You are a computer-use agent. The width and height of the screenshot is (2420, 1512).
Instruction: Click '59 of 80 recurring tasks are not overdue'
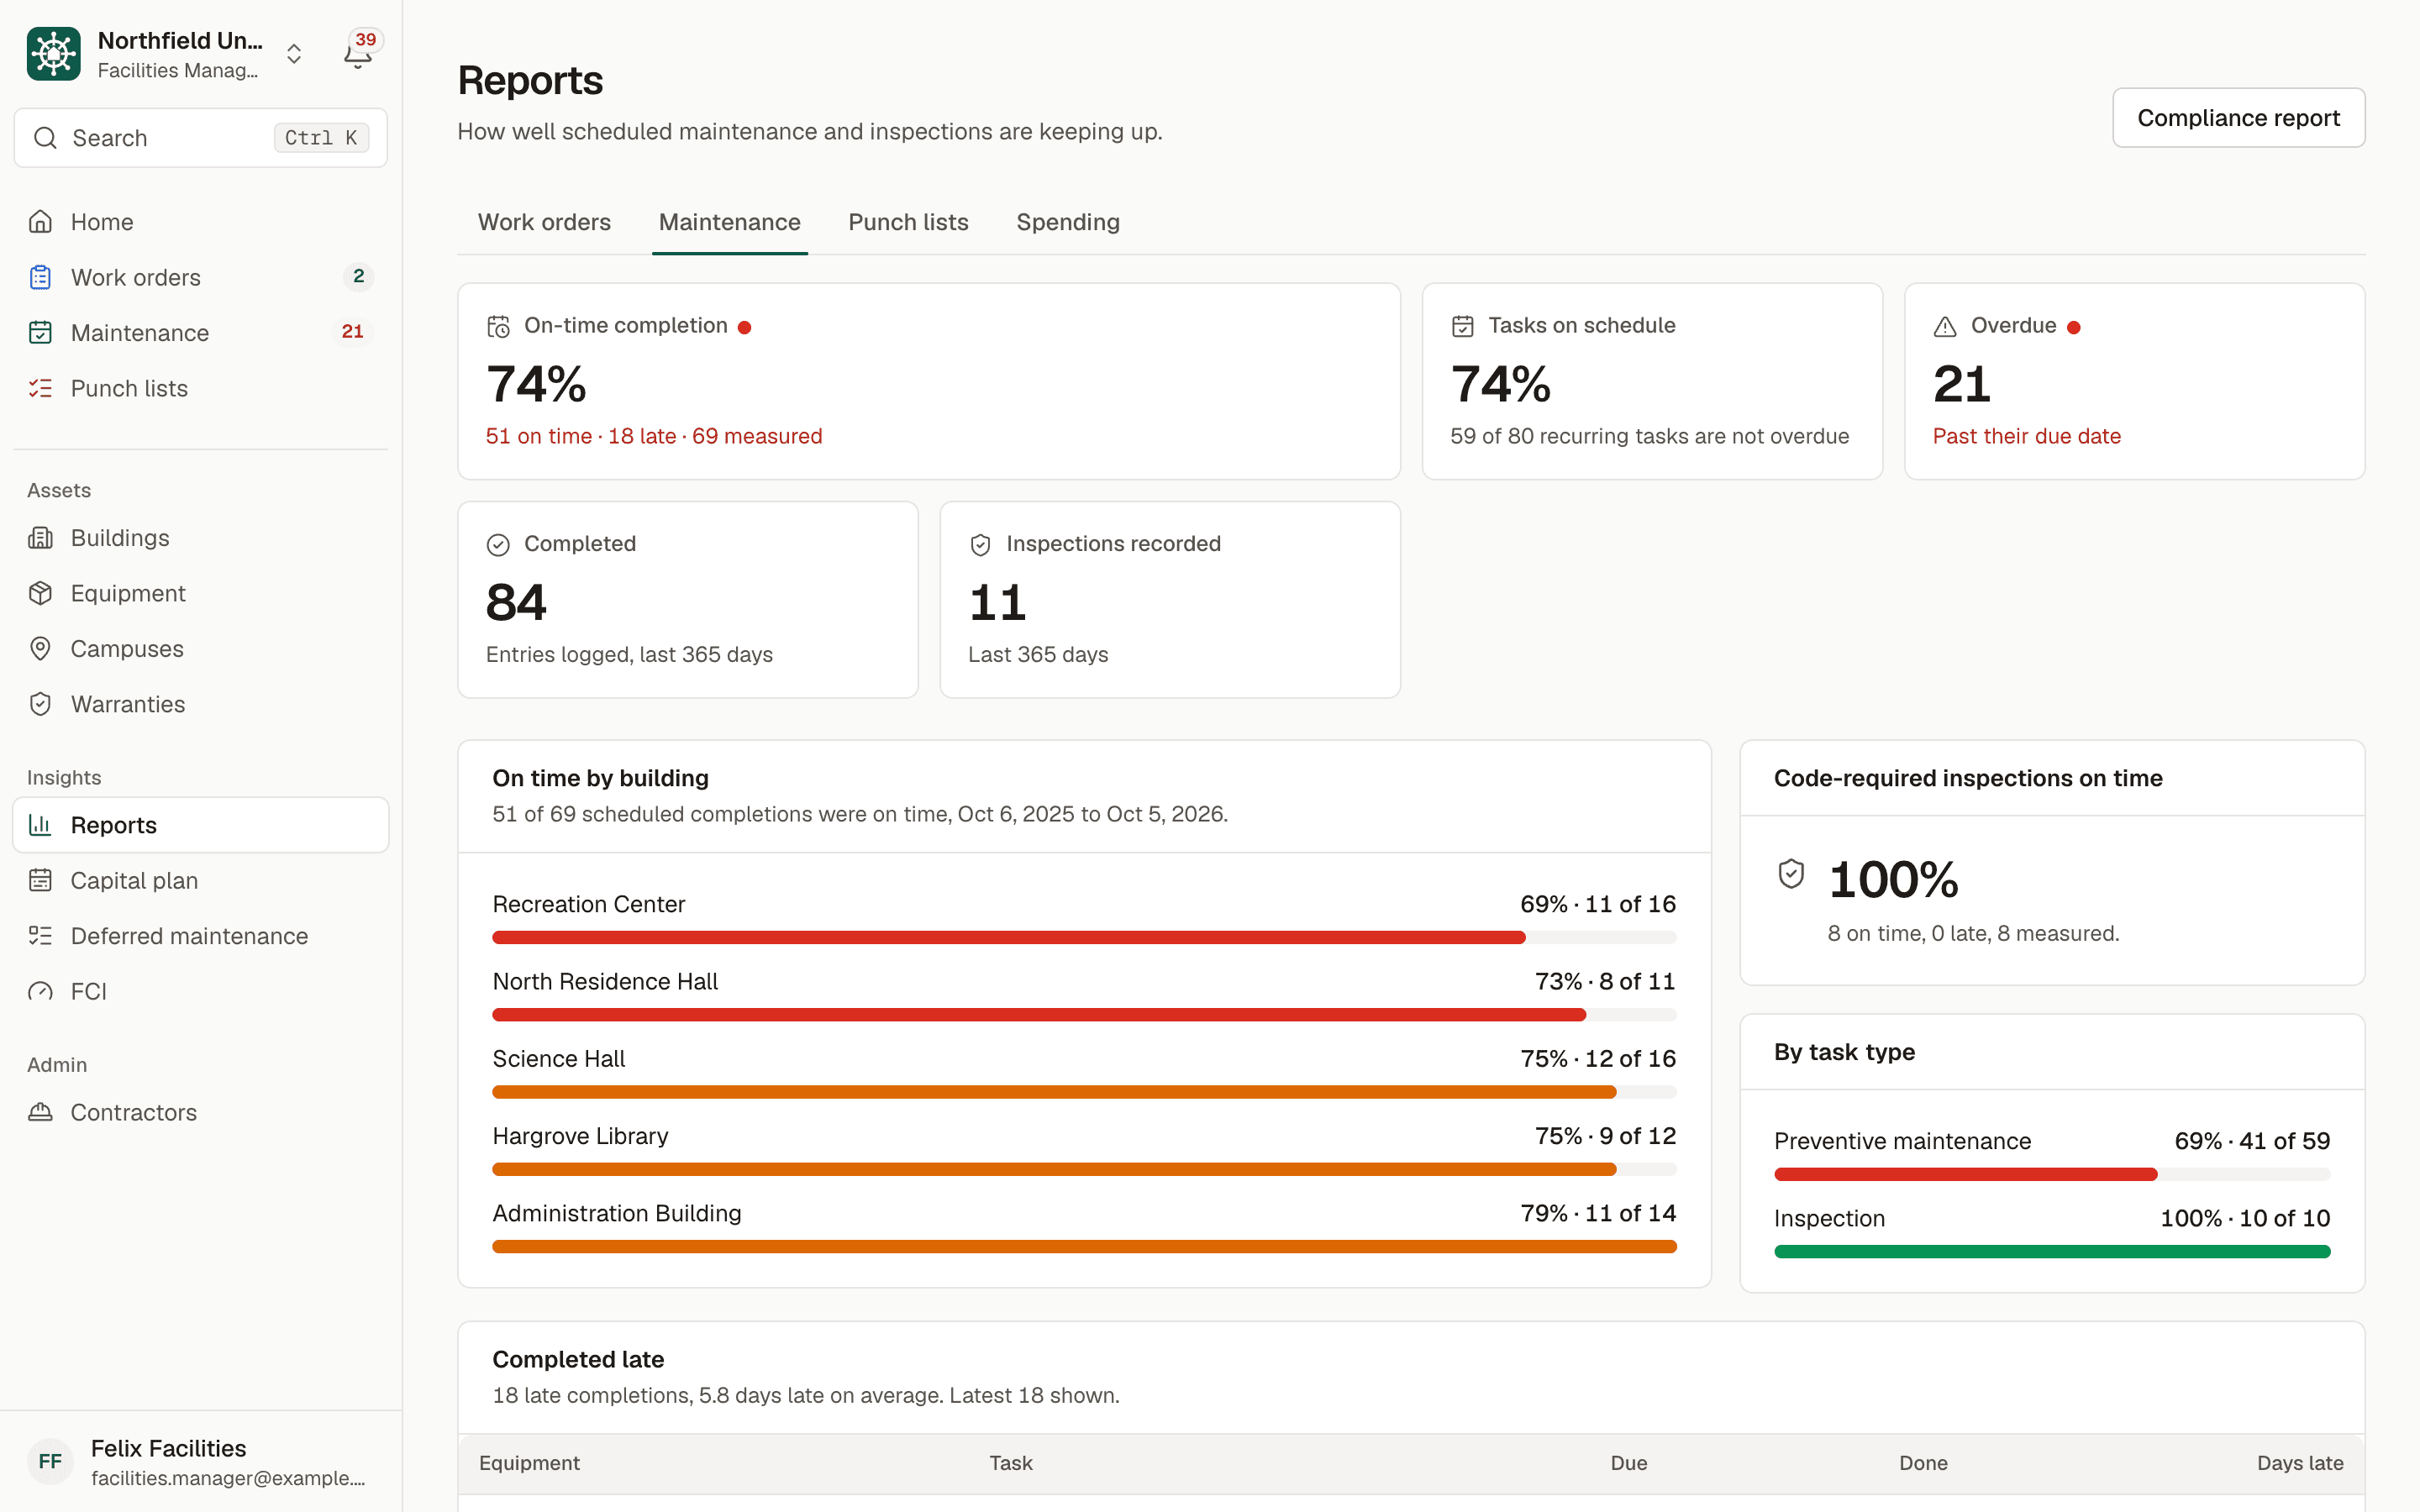pyautogui.click(x=1649, y=436)
